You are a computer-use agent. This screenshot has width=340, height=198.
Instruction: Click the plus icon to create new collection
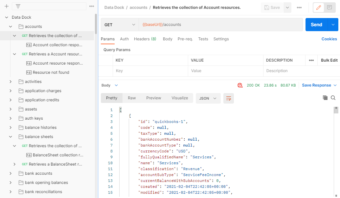(x=7, y=6)
